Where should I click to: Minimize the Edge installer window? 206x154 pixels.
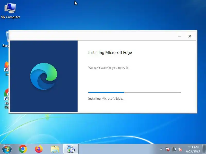click(179, 36)
